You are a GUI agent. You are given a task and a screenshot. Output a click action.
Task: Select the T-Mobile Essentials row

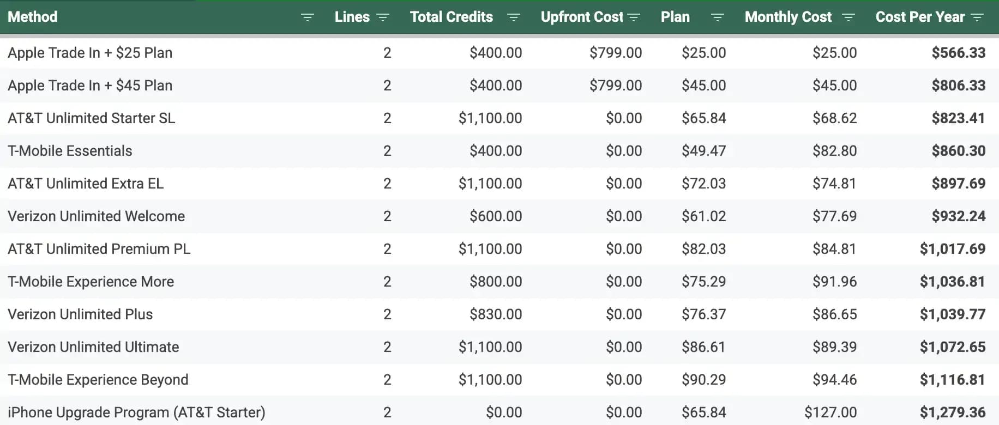coord(69,151)
